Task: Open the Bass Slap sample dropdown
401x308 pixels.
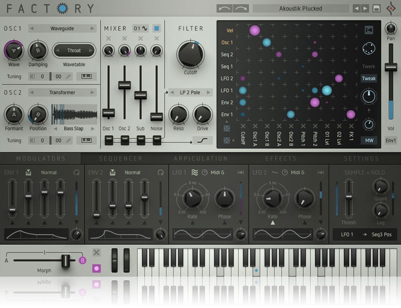Action: (74, 129)
